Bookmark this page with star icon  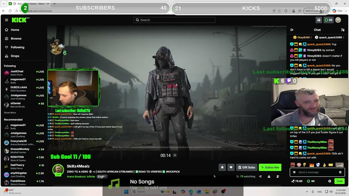(279, 11)
